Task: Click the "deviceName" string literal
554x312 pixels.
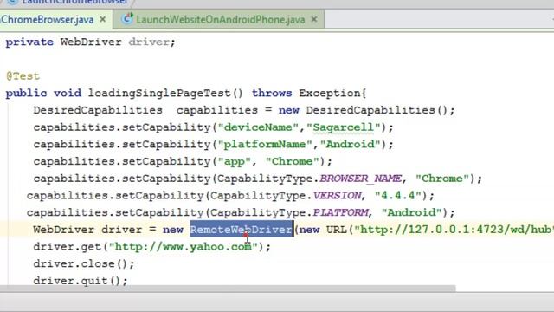Action: click(x=258, y=127)
